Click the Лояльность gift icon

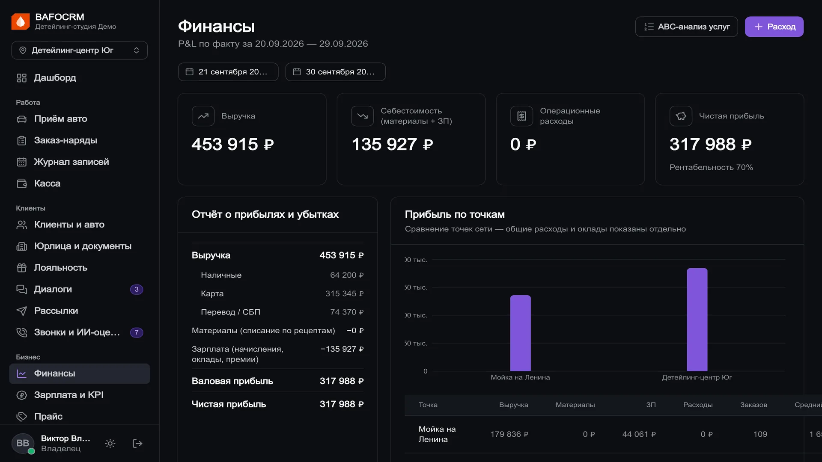(x=22, y=268)
